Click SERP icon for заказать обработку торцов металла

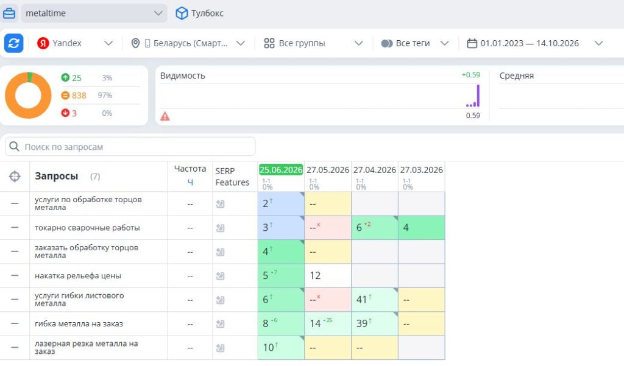click(220, 252)
